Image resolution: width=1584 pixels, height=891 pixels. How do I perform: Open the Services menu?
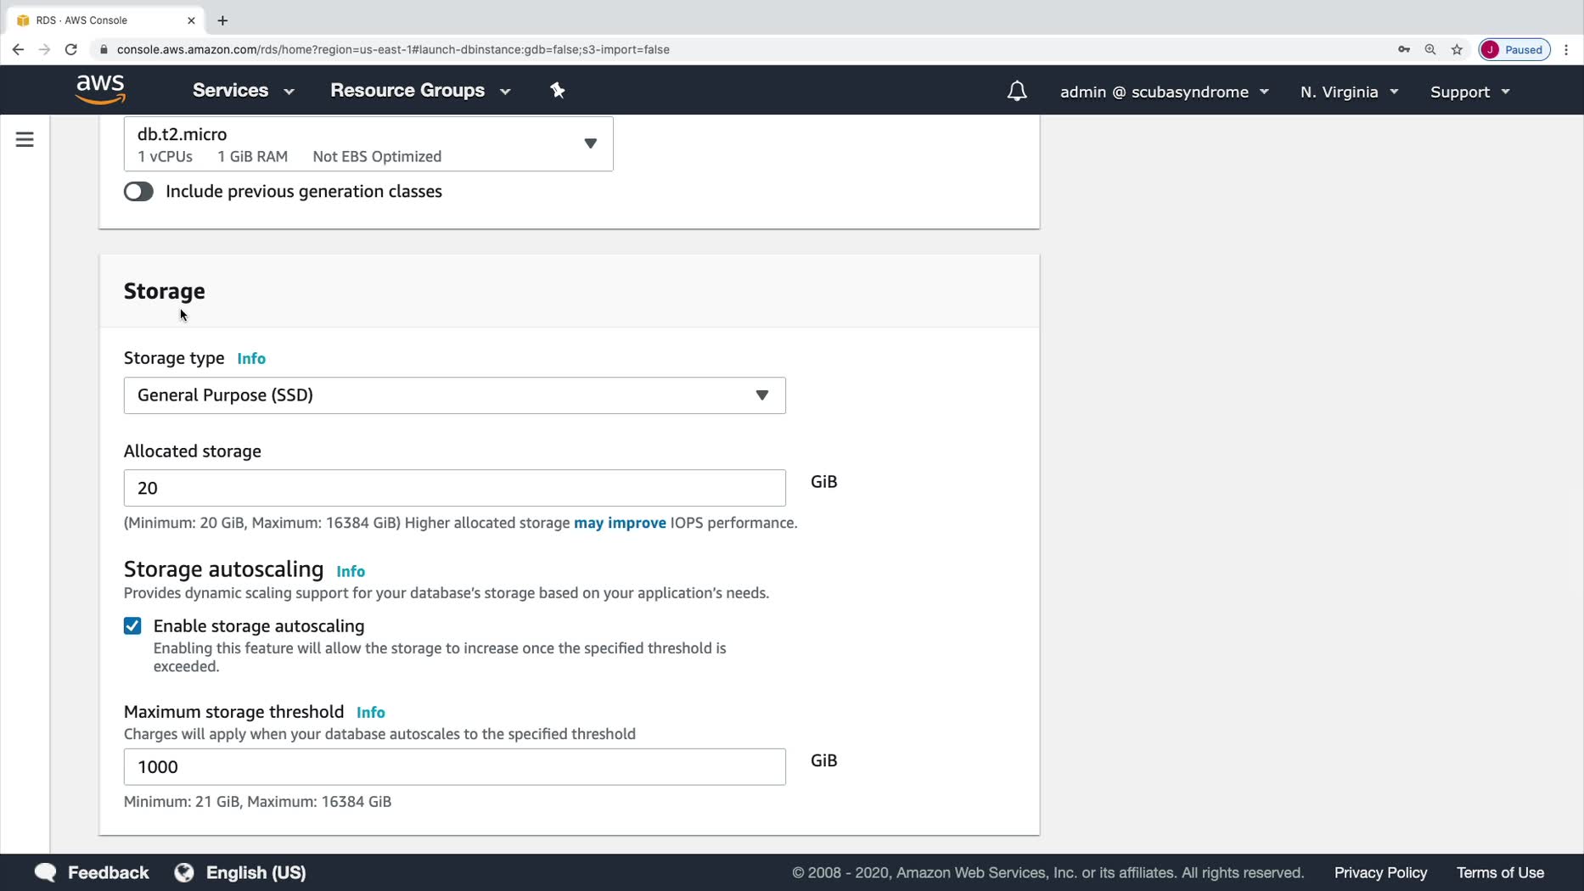(243, 91)
